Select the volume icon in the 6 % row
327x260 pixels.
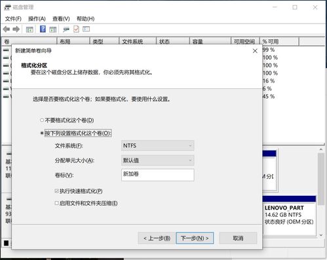tap(6, 88)
